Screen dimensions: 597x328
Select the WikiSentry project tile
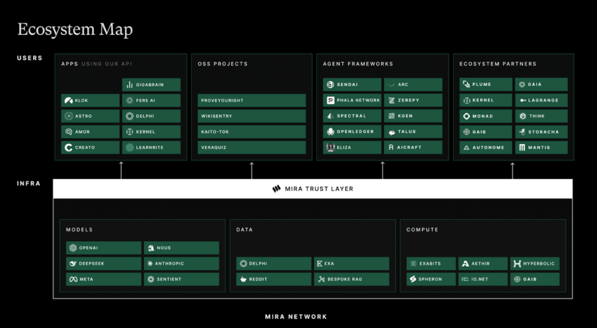coord(251,116)
